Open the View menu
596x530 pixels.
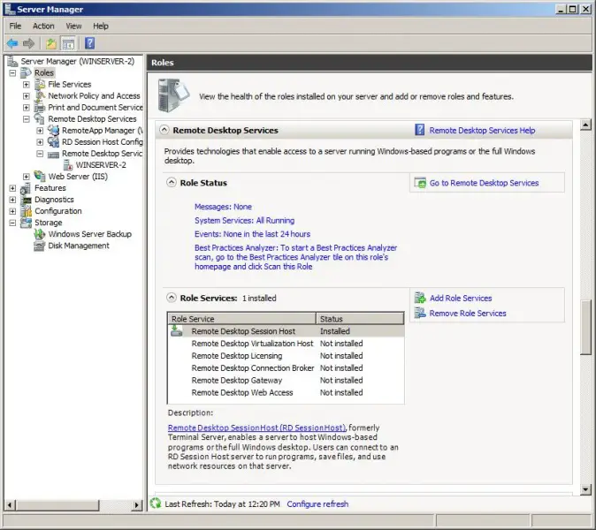click(x=73, y=26)
